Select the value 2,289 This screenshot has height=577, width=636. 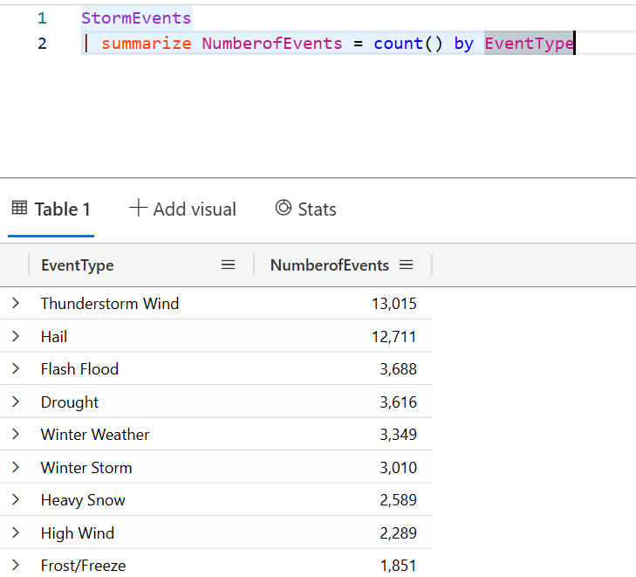[399, 533]
